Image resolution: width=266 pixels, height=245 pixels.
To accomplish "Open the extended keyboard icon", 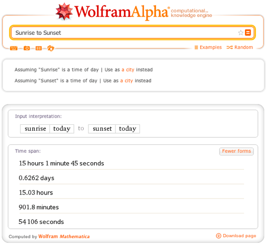I will tap(14, 48).
